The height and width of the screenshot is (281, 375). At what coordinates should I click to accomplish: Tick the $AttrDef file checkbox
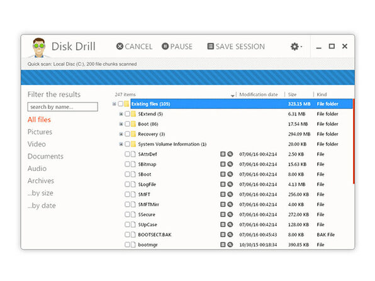[127, 154]
